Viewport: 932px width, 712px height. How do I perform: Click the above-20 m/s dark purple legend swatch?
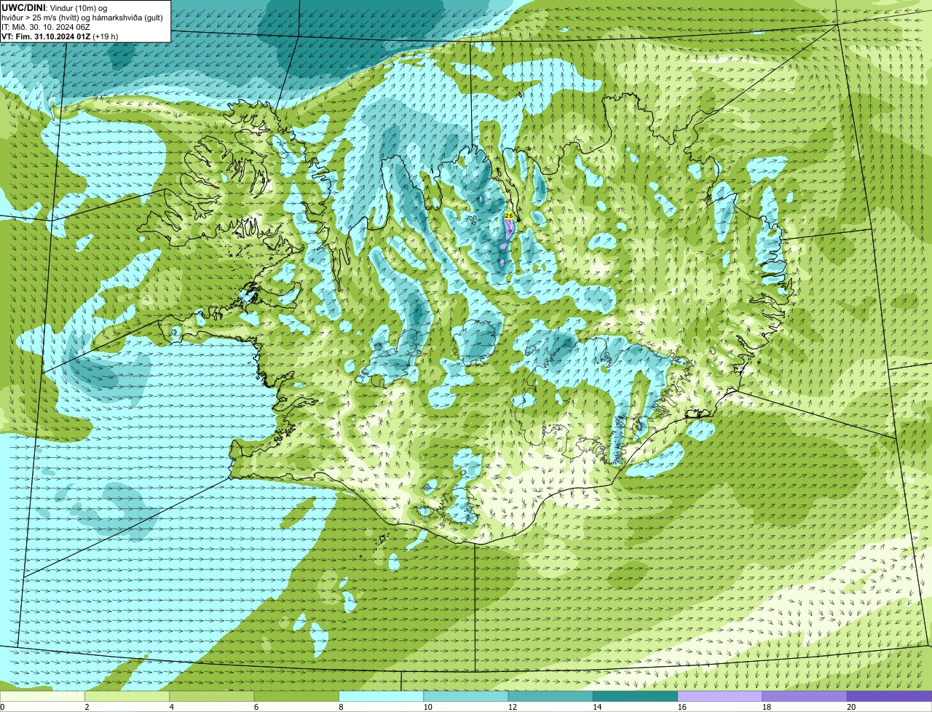pos(890,697)
